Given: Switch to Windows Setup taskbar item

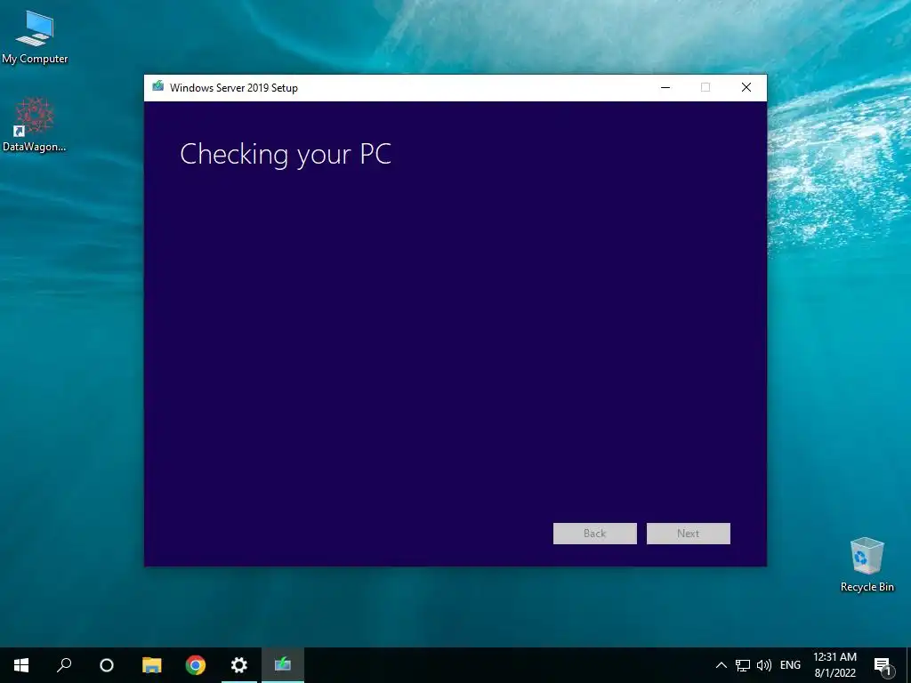Looking at the screenshot, I should 283,665.
